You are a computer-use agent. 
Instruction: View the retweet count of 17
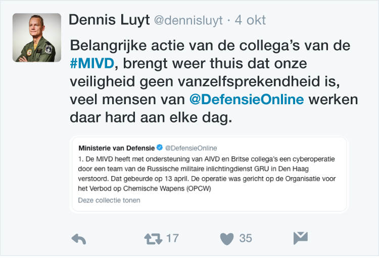click(172, 238)
